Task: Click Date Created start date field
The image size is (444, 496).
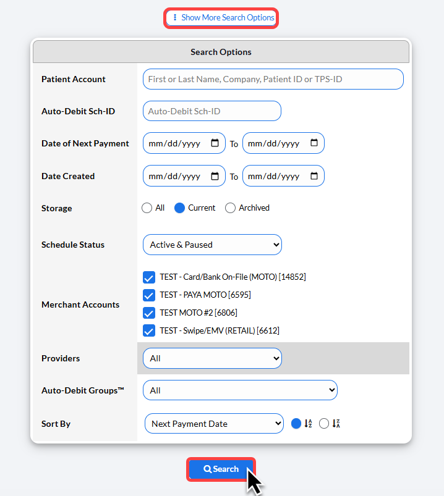Action: pyautogui.click(x=184, y=176)
